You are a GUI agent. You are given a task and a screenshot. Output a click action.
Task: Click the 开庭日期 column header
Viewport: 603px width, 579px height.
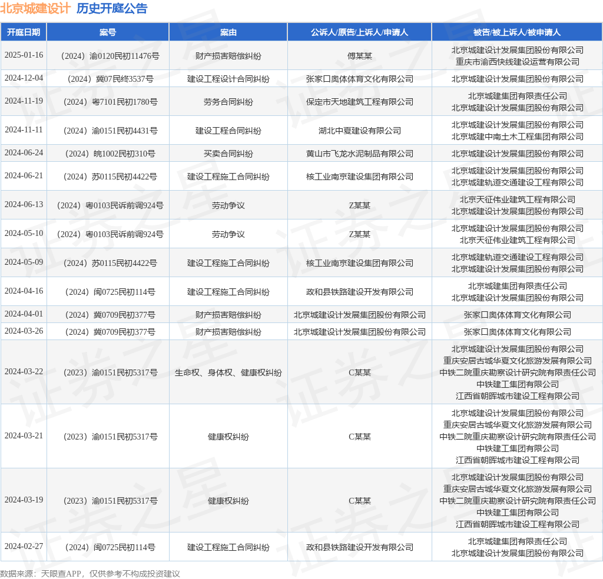[x=24, y=32]
